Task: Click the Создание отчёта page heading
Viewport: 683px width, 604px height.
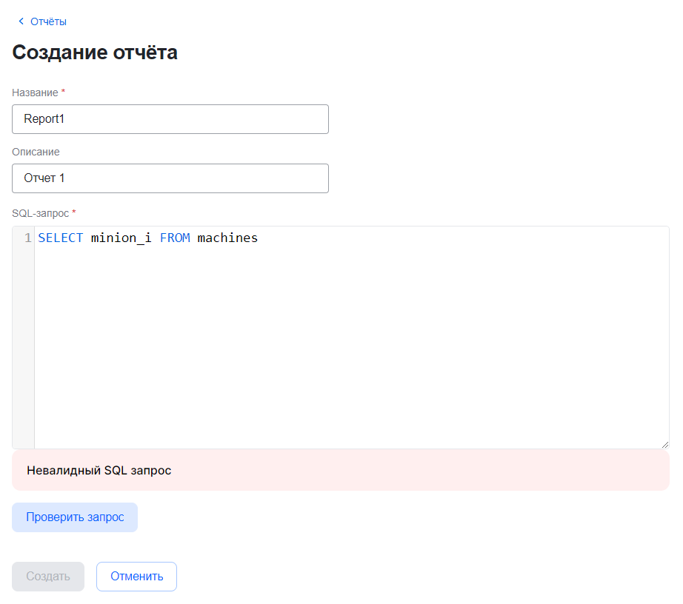Action: point(95,53)
